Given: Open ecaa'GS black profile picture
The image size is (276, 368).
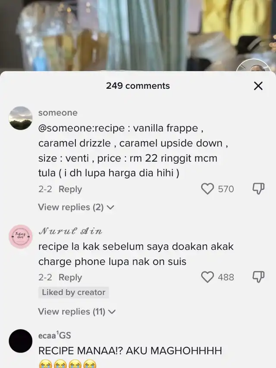Looking at the screenshot, I should coord(21,341).
